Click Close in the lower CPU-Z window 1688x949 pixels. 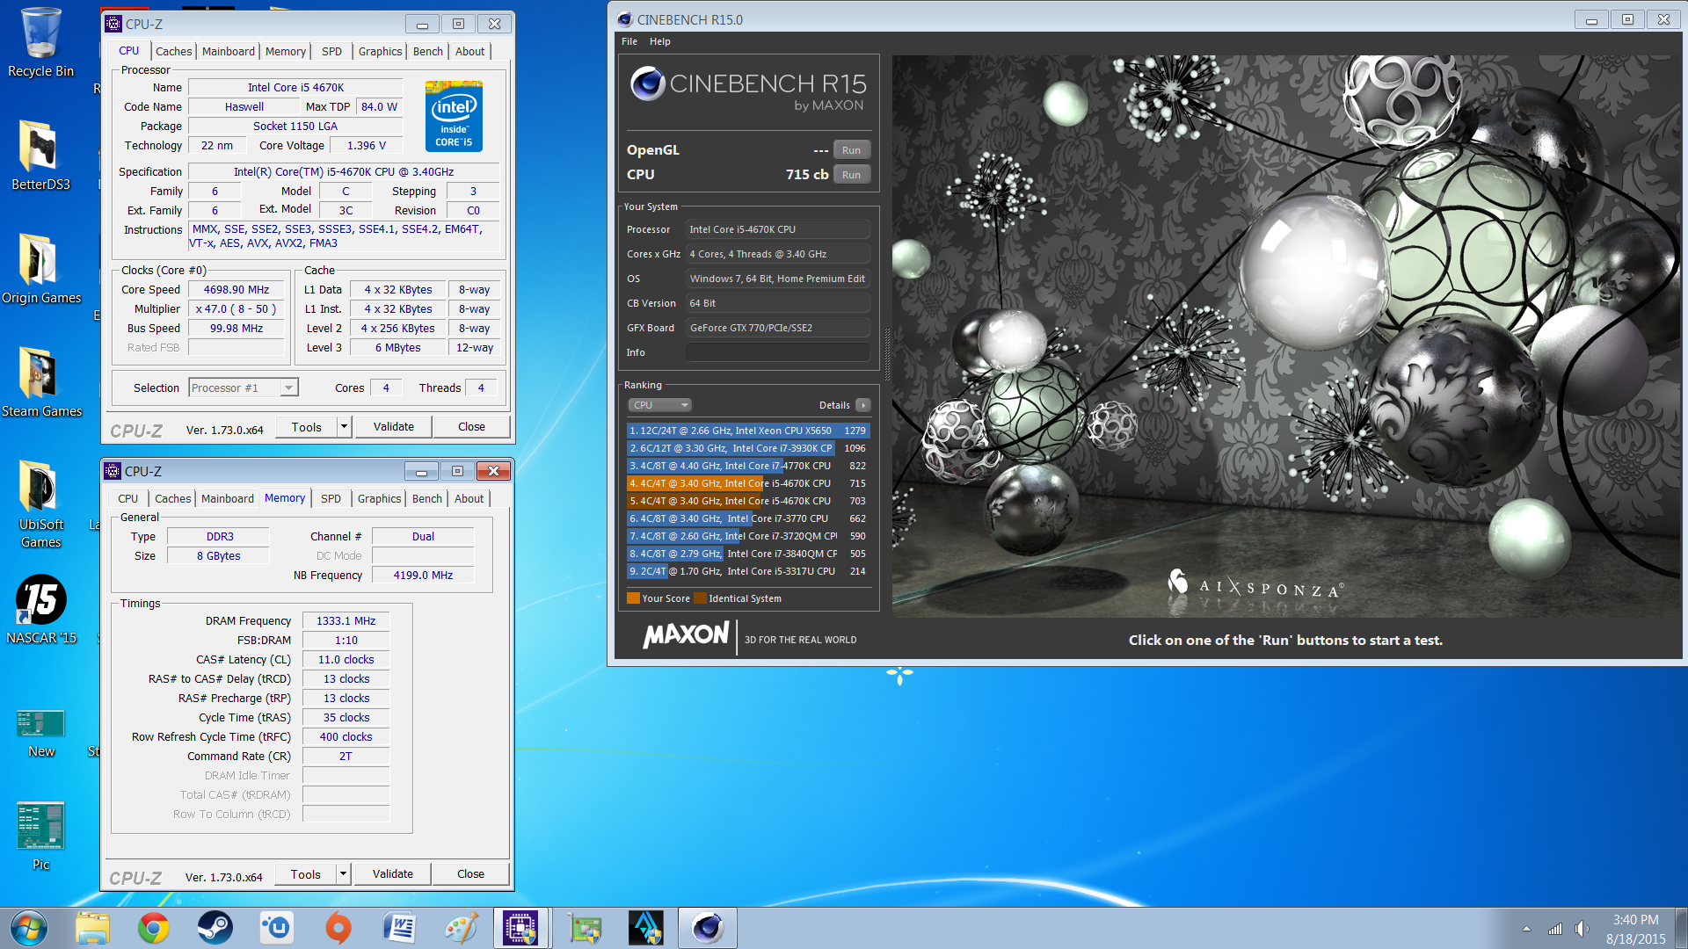click(470, 874)
